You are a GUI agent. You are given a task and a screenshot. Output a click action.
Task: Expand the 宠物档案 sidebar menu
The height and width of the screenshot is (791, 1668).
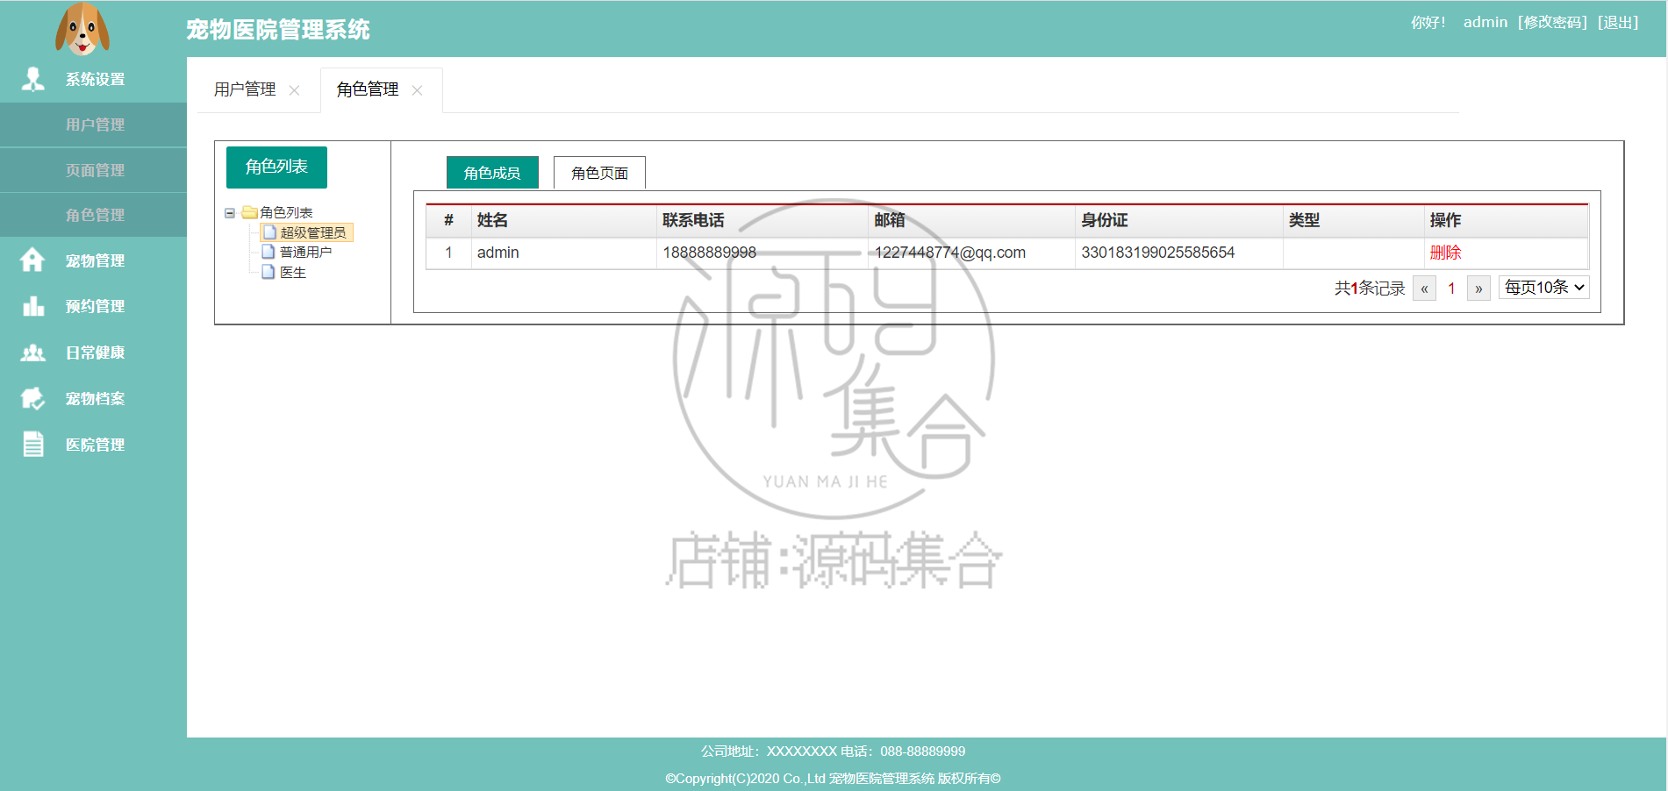[x=93, y=398]
